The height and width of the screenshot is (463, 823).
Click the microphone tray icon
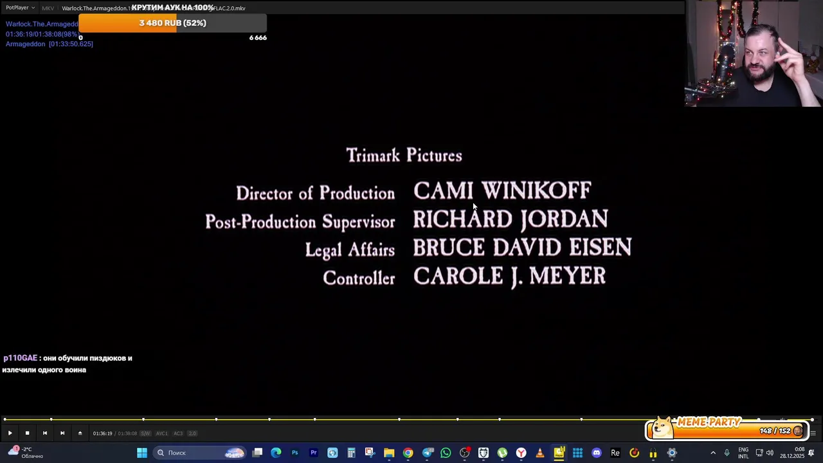[727, 453]
